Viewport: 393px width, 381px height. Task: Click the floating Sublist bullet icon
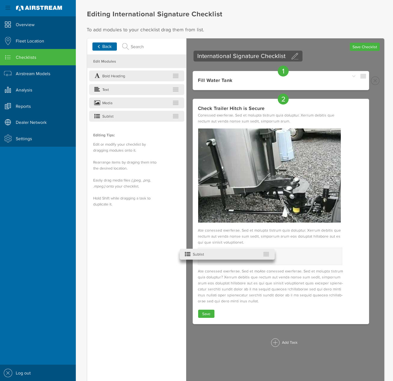pyautogui.click(x=188, y=254)
